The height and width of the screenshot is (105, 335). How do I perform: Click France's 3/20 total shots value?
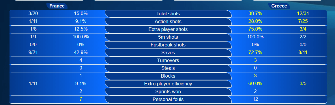[33, 14]
